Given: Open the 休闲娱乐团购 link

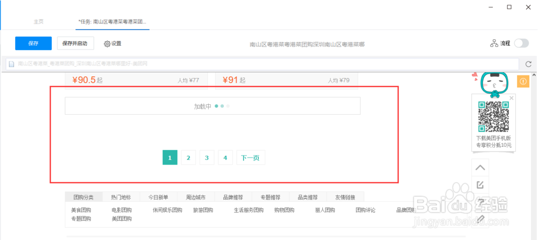Looking at the screenshot, I should click(167, 210).
